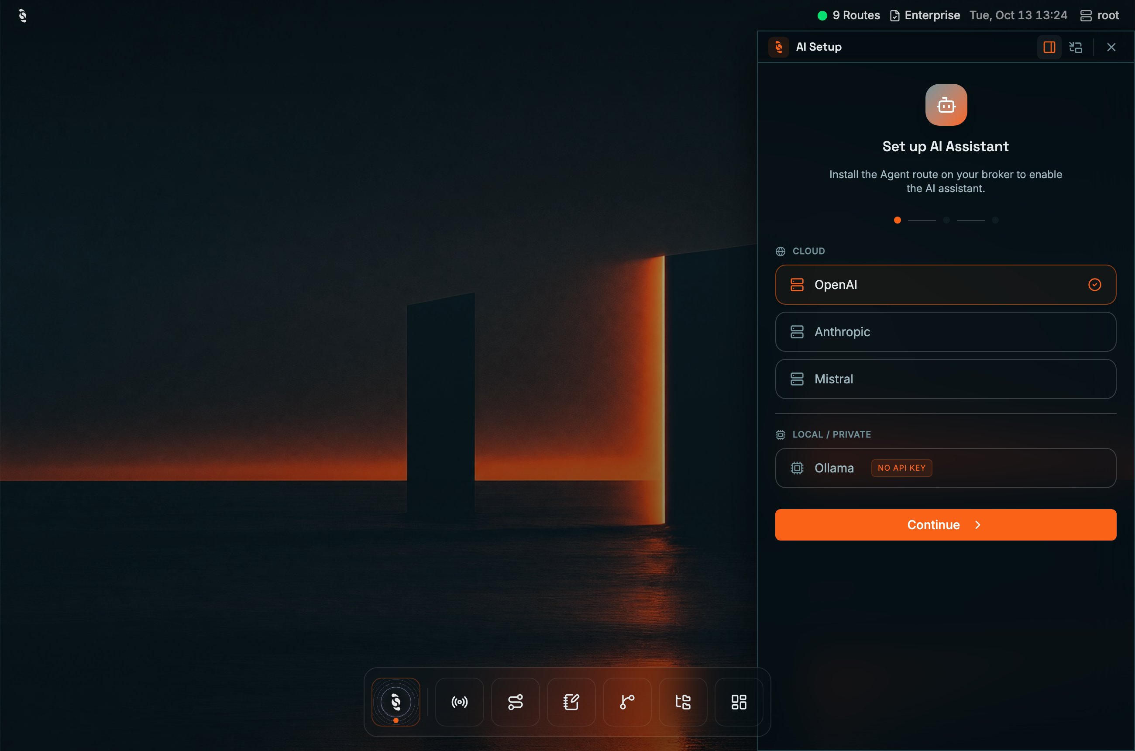Click the CLOUD section heading
This screenshot has width=1135, height=751.
808,251
